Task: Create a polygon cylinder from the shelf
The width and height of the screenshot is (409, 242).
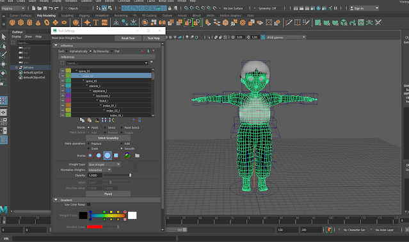Action: click(29, 22)
